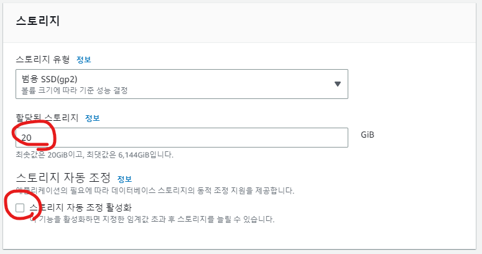Image resolution: width=482 pixels, height=254 pixels.
Task: Click the GiB unit label
Action: tap(368, 135)
